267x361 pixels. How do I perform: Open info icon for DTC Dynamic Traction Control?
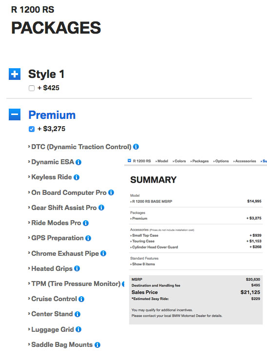136,147
